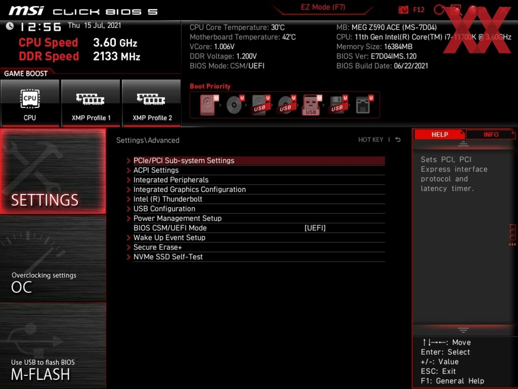The height and width of the screenshot is (389, 518).
Task: Click the VCore 1.006V reading
Action: pyautogui.click(x=212, y=47)
